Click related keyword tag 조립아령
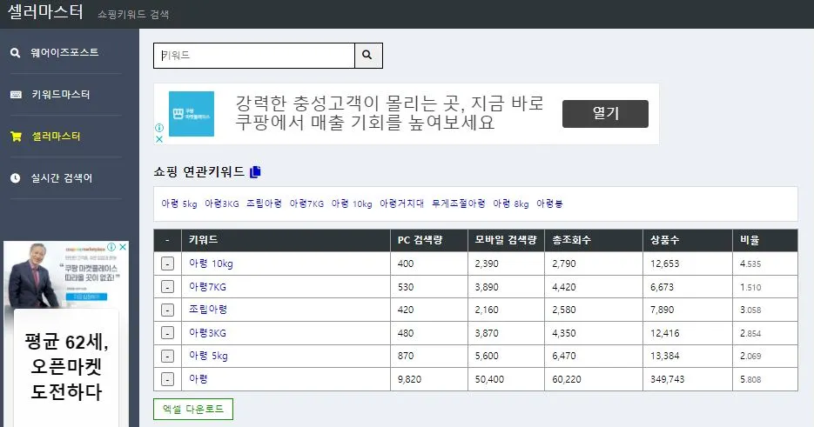 click(264, 203)
